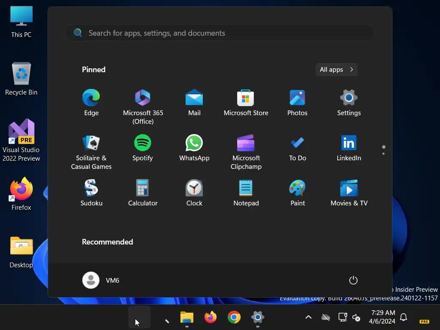Switch to Settings in taskbar
440x330 pixels.
pyautogui.click(x=258, y=317)
